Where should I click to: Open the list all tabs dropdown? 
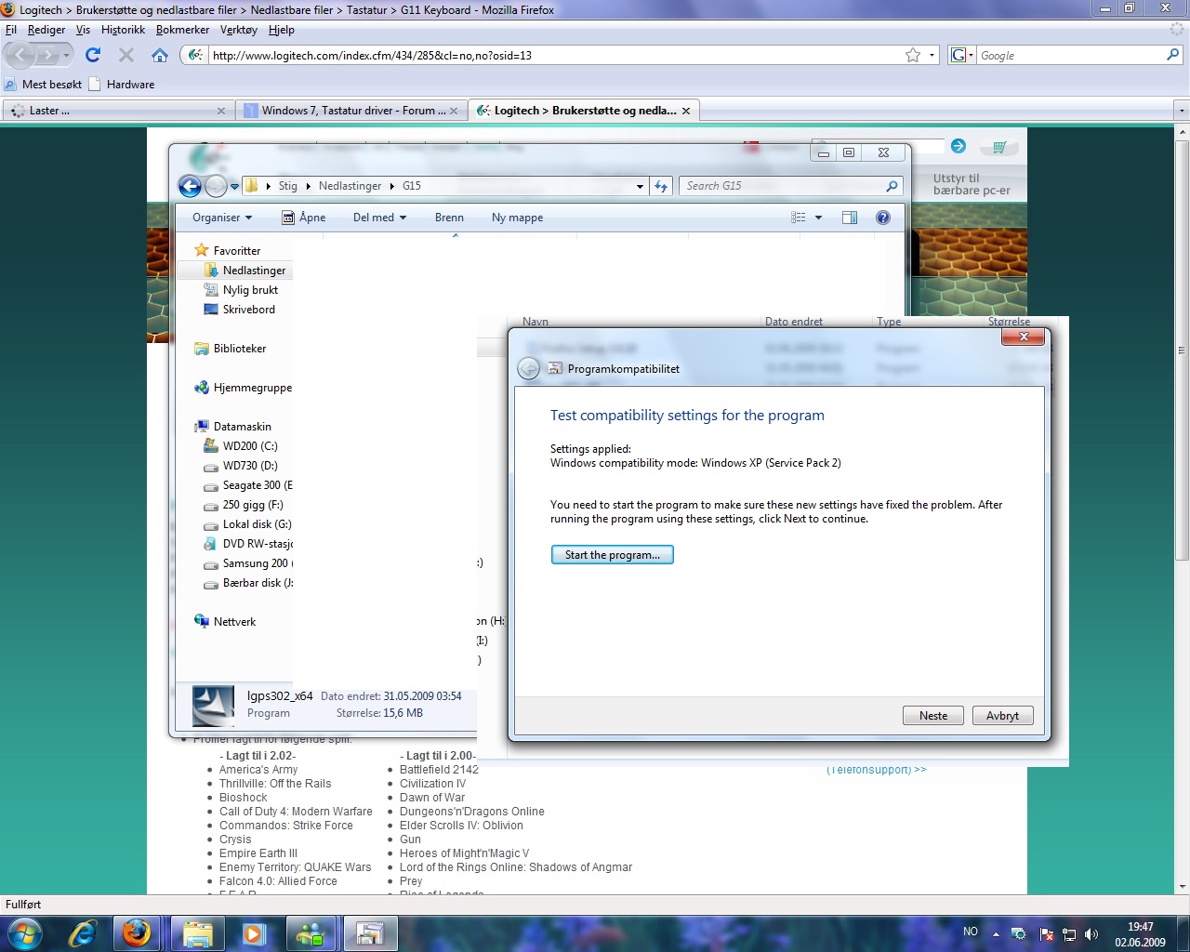[1182, 111]
